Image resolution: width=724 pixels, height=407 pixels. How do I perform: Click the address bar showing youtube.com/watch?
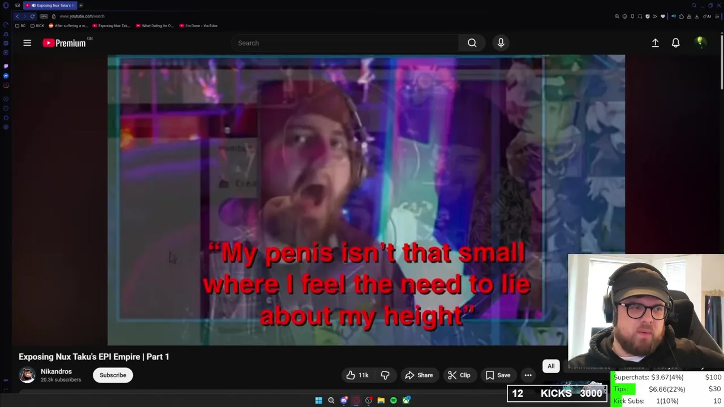click(82, 16)
